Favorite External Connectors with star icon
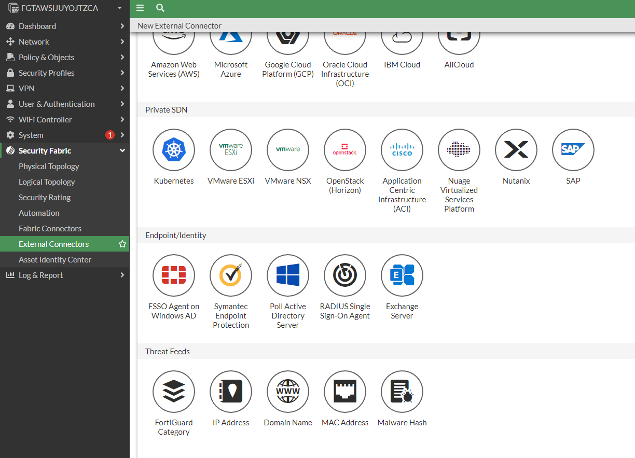The width and height of the screenshot is (635, 458). tap(122, 244)
